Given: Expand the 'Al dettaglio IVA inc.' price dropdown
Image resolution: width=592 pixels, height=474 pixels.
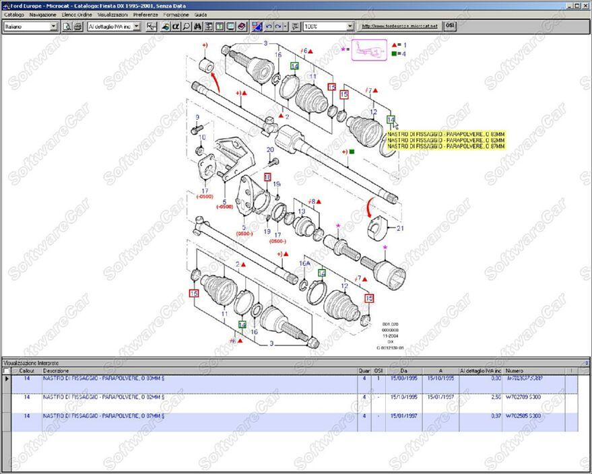Looking at the screenshot, I should coord(137,26).
